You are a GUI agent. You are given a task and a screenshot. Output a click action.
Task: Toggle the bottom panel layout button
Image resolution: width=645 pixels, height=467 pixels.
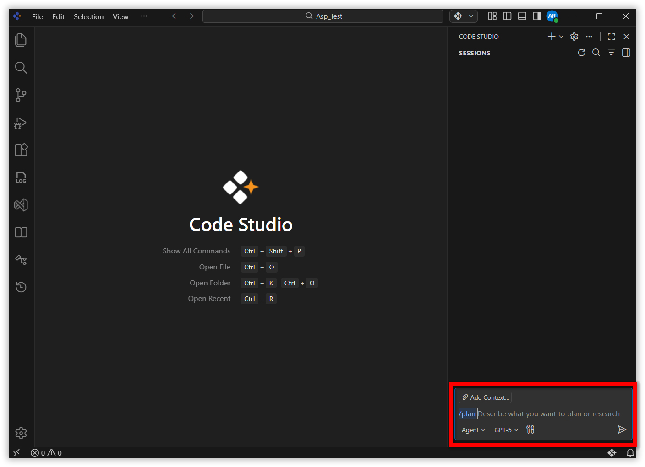tap(522, 16)
